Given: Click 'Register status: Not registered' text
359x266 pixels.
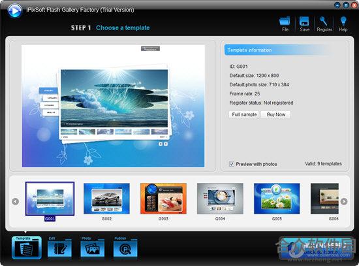Looking at the screenshot, I should (261, 103).
